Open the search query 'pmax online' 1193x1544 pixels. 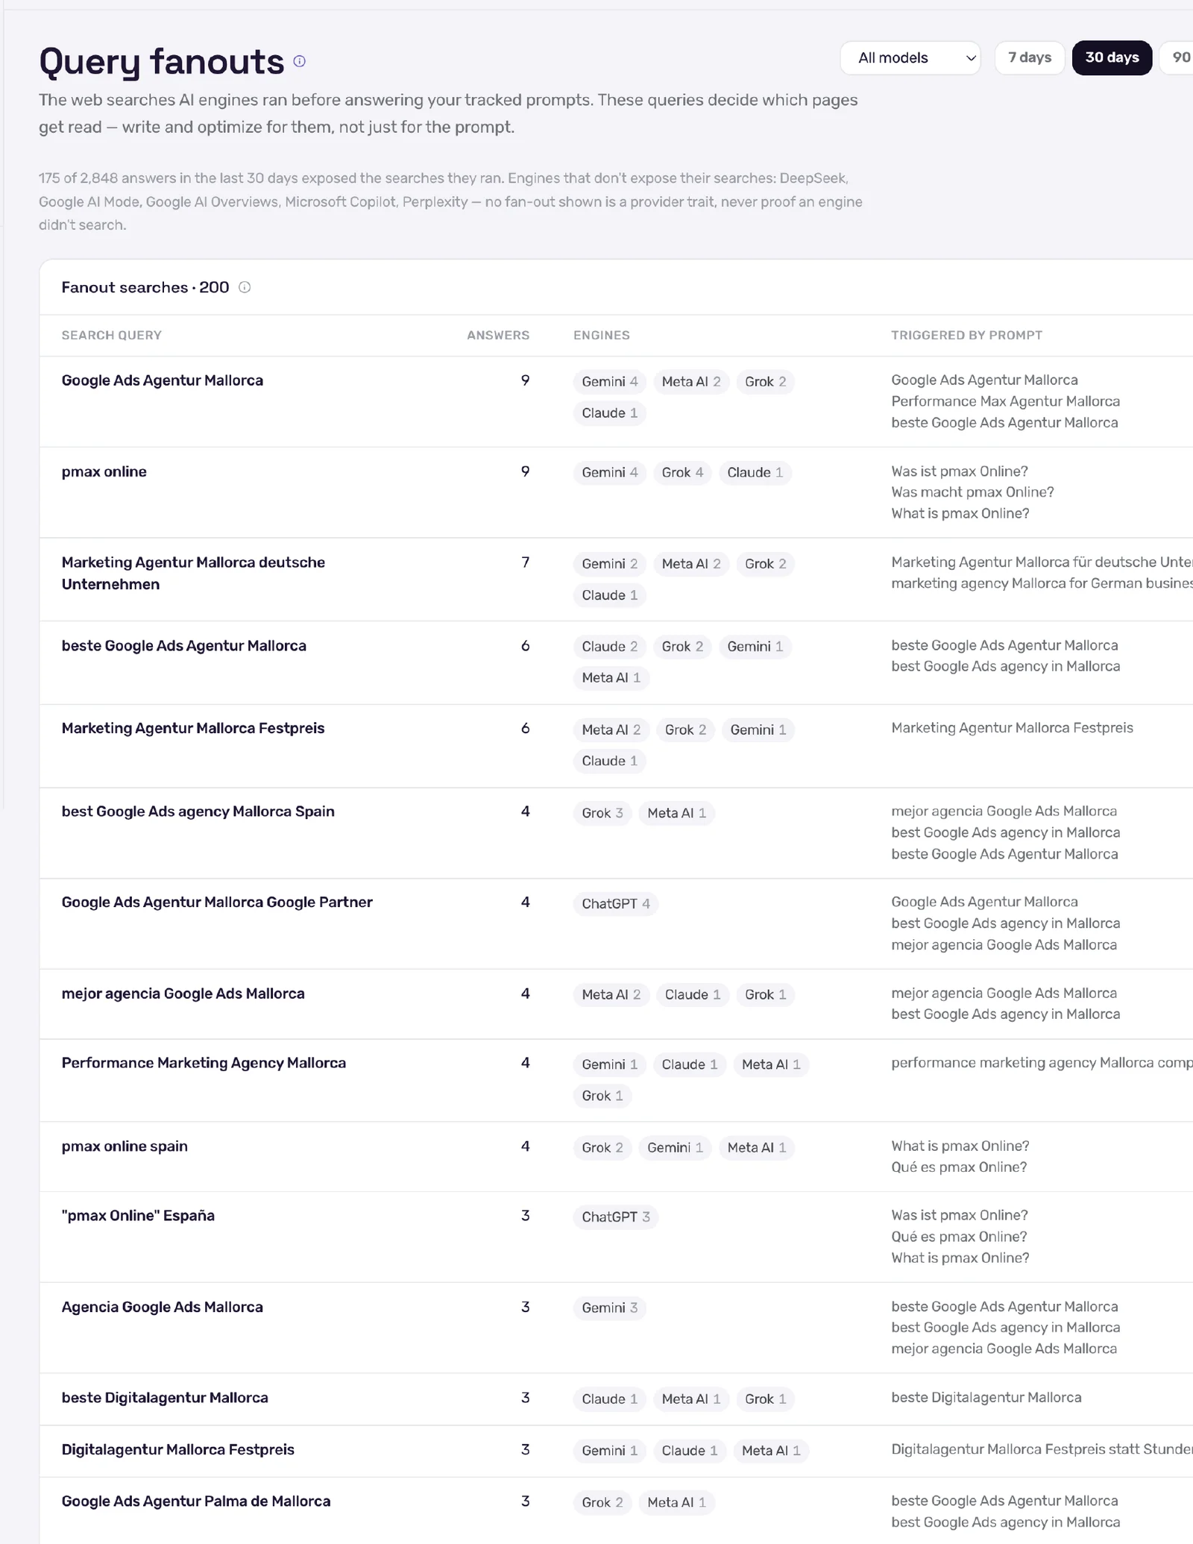click(104, 471)
